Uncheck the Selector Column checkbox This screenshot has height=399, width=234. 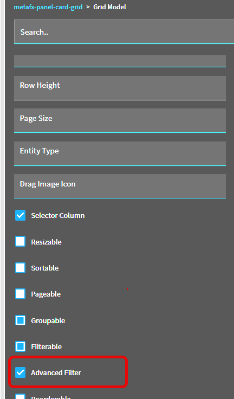tap(21, 215)
